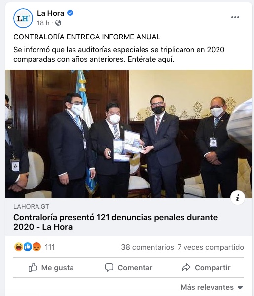Open the '18 h' post timestamp
Viewport: 254px width, 296px height.
(43, 23)
